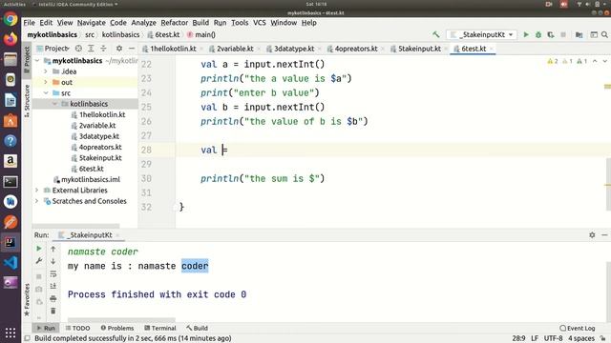Screen dimensions: 611x343
Task: Toggle soft-wrap icon in Run panel
Action: pyautogui.click(x=53, y=273)
